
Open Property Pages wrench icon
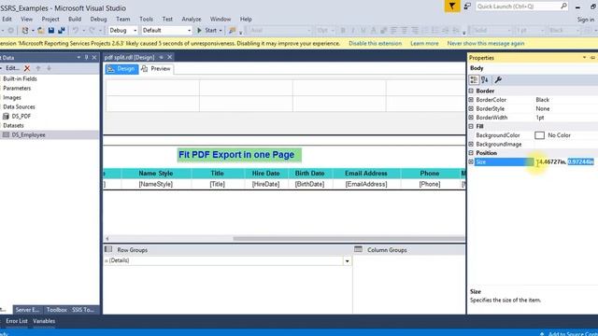tap(498, 79)
